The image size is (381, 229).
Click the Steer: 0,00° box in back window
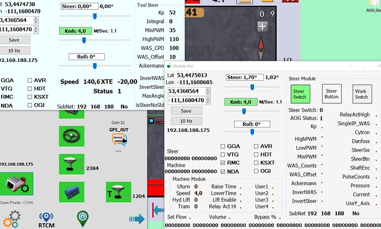(x=80, y=6)
